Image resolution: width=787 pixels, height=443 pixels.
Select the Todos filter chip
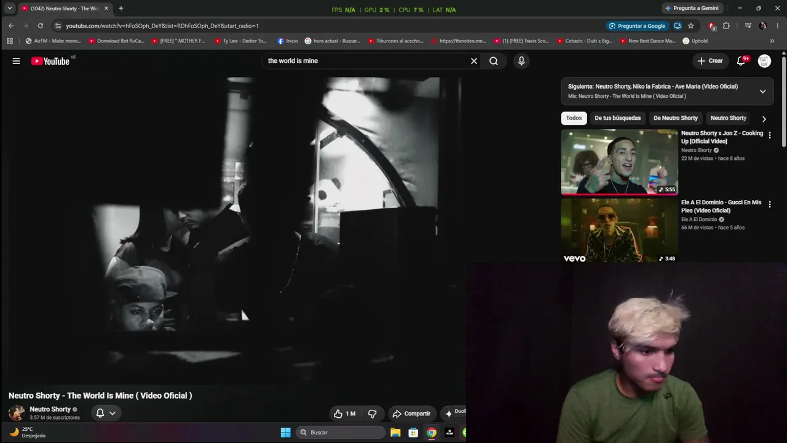pyautogui.click(x=574, y=118)
